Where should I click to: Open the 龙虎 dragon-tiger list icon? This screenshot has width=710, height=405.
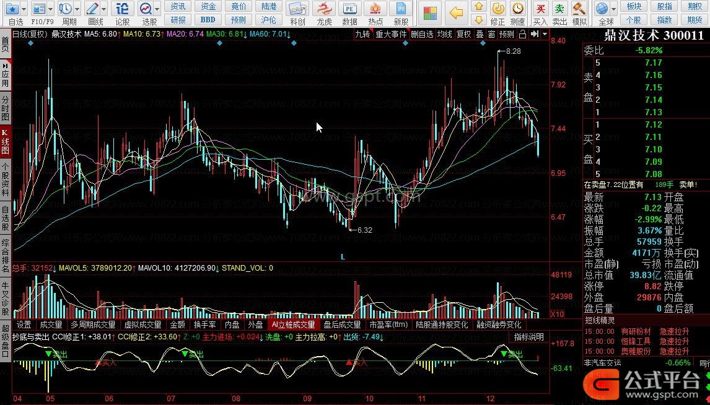[x=324, y=9]
